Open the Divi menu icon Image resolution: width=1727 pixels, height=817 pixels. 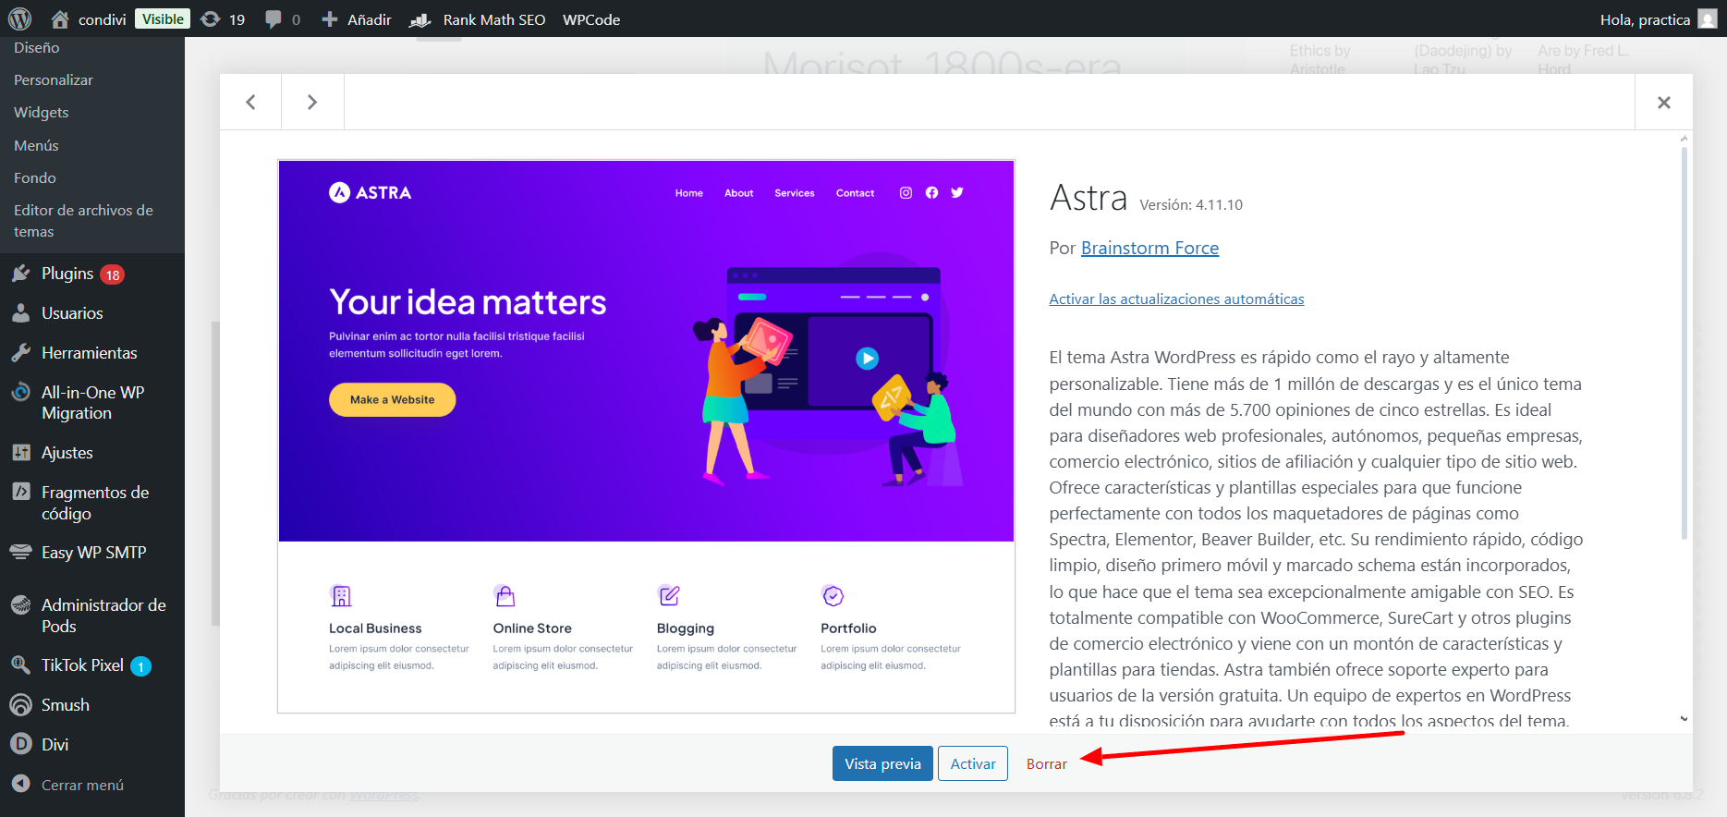pyautogui.click(x=20, y=745)
